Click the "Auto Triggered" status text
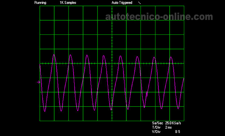The height and width of the screenshot is (136, 225). click(122, 3)
